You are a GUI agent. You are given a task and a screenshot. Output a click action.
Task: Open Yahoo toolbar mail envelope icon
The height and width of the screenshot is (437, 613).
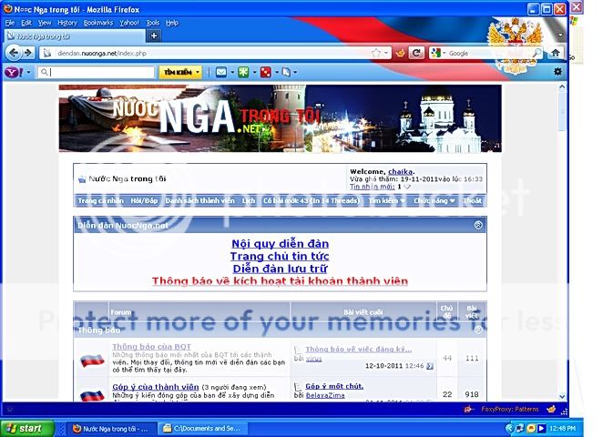tap(220, 72)
